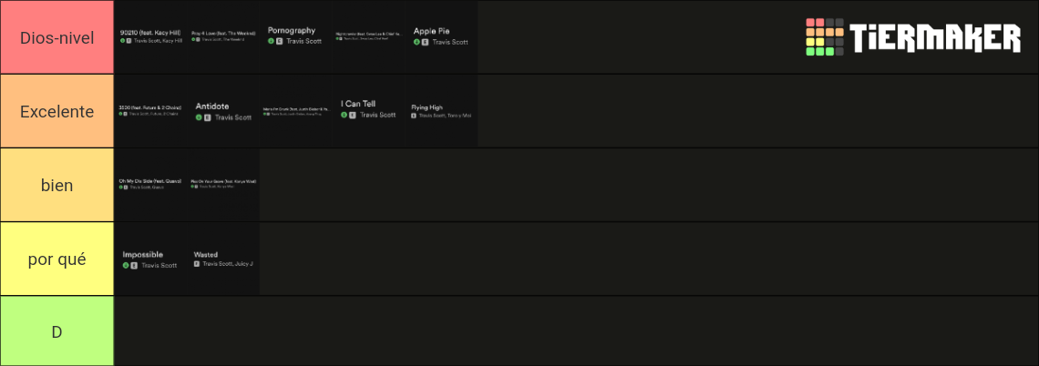Click the 90210 feat. Kacy Hill song tile

(x=150, y=37)
